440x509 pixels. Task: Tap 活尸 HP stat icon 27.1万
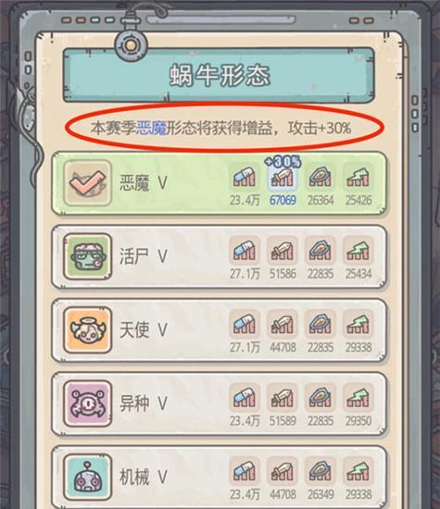(x=245, y=251)
